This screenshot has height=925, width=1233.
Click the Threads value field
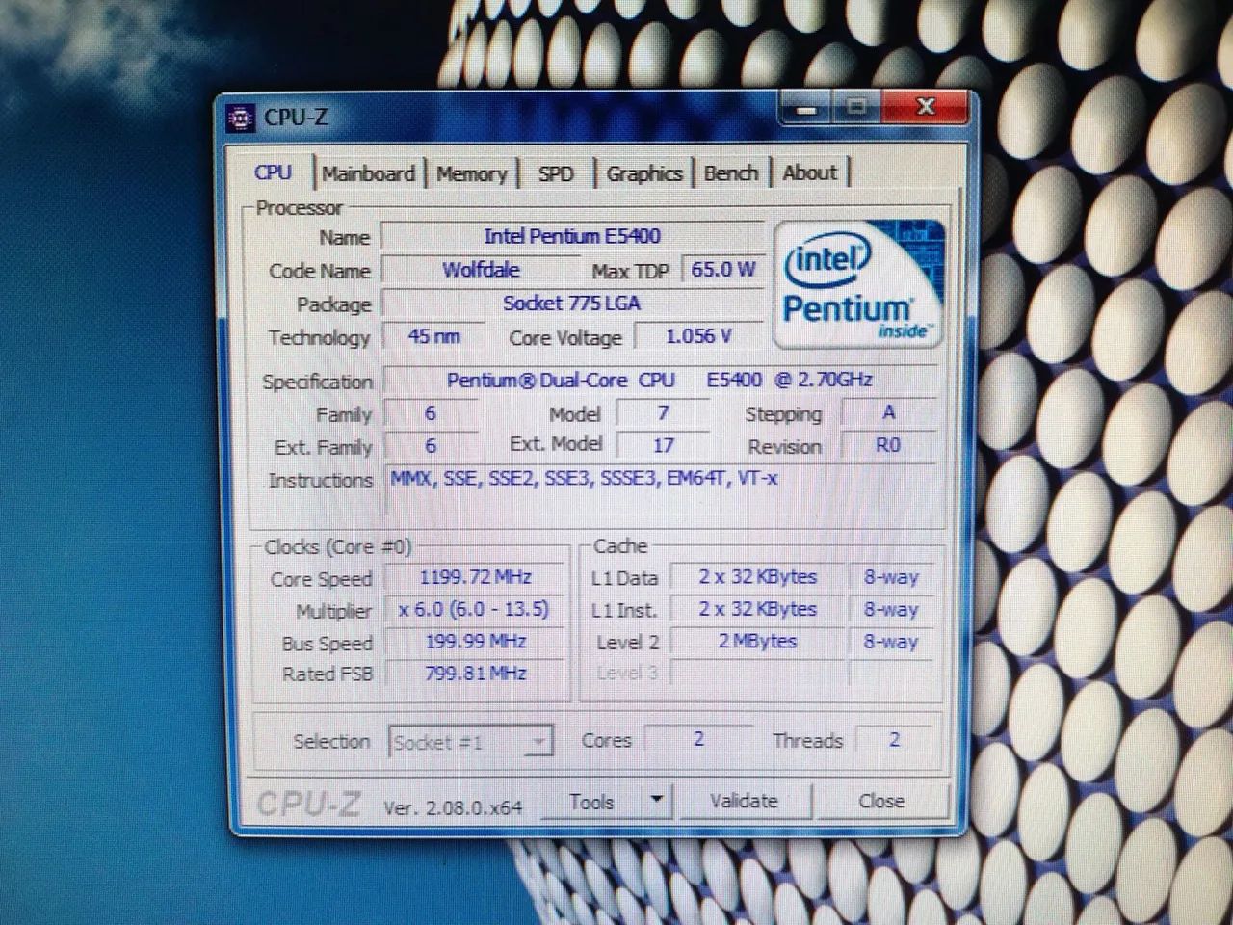pos(894,740)
